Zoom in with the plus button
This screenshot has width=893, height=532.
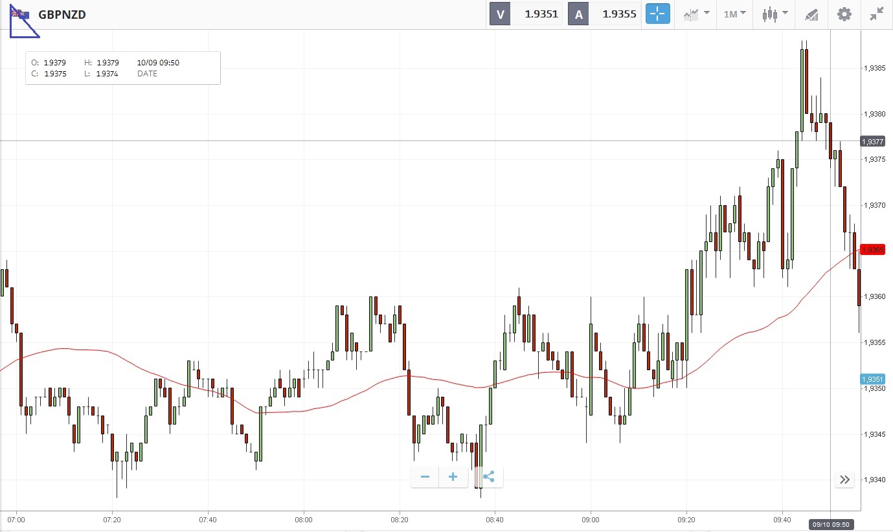(x=453, y=477)
